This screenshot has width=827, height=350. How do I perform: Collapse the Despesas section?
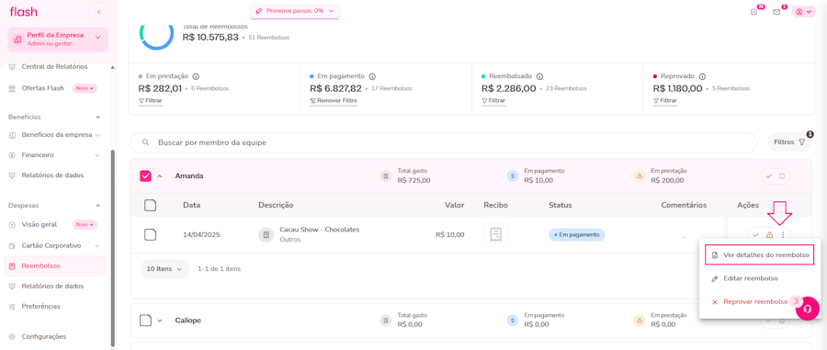[97, 205]
